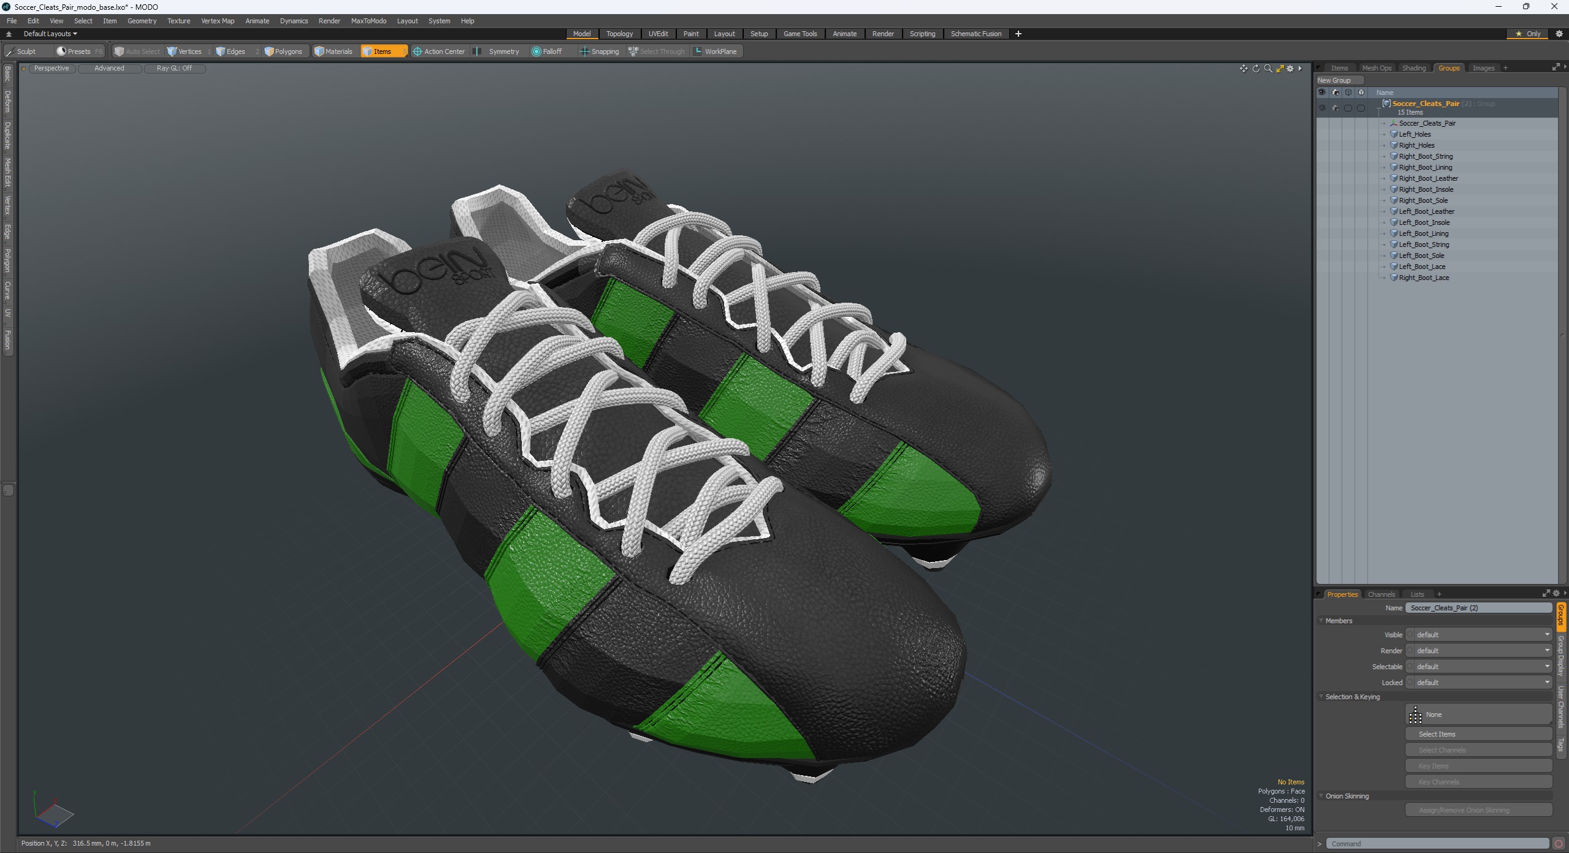Click the record button beside the Command field
Image resolution: width=1569 pixels, height=853 pixels.
[x=1559, y=844]
